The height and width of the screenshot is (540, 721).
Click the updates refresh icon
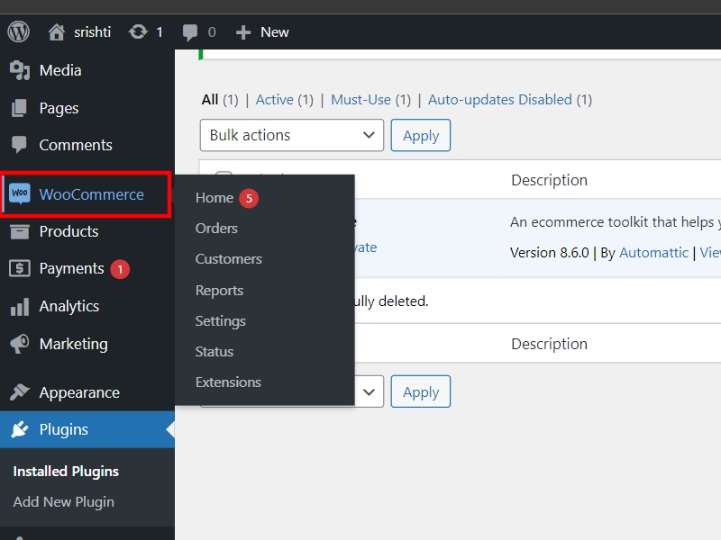[x=138, y=31]
